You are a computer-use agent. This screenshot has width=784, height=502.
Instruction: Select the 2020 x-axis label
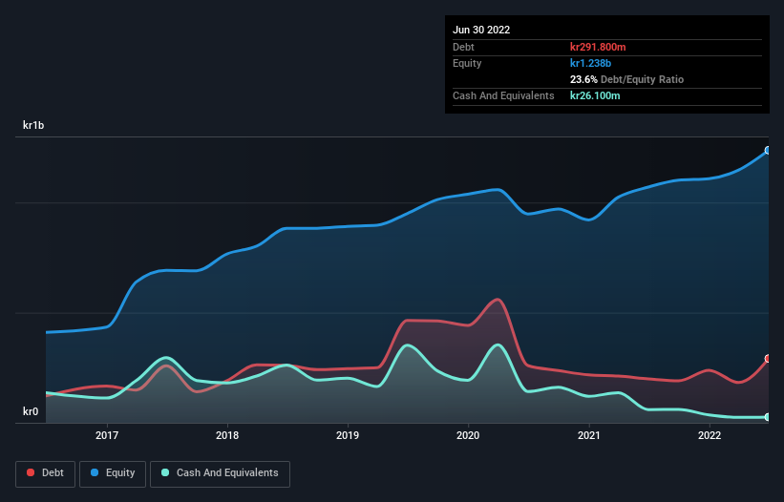pos(468,435)
